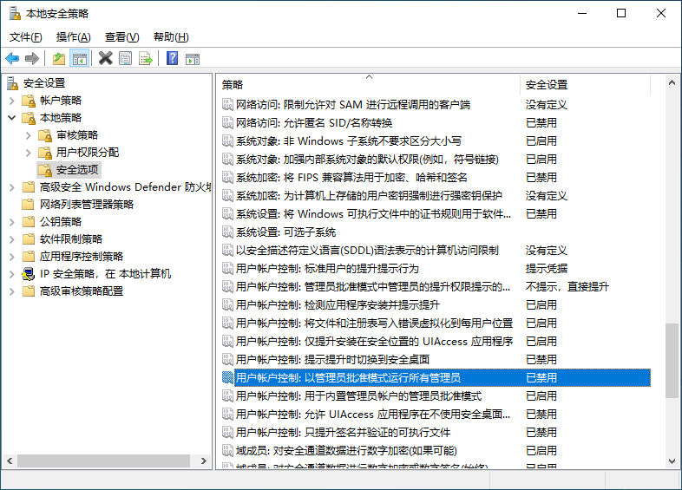
Task: Select 用户帐户控制: 只提升签名并验证的可执行文件
Action: click(x=436, y=432)
